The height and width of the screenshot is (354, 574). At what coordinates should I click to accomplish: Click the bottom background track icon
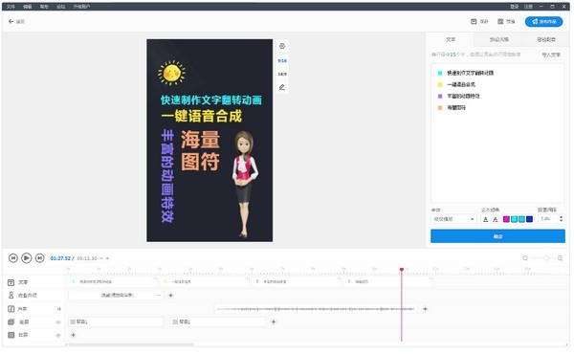(11, 335)
